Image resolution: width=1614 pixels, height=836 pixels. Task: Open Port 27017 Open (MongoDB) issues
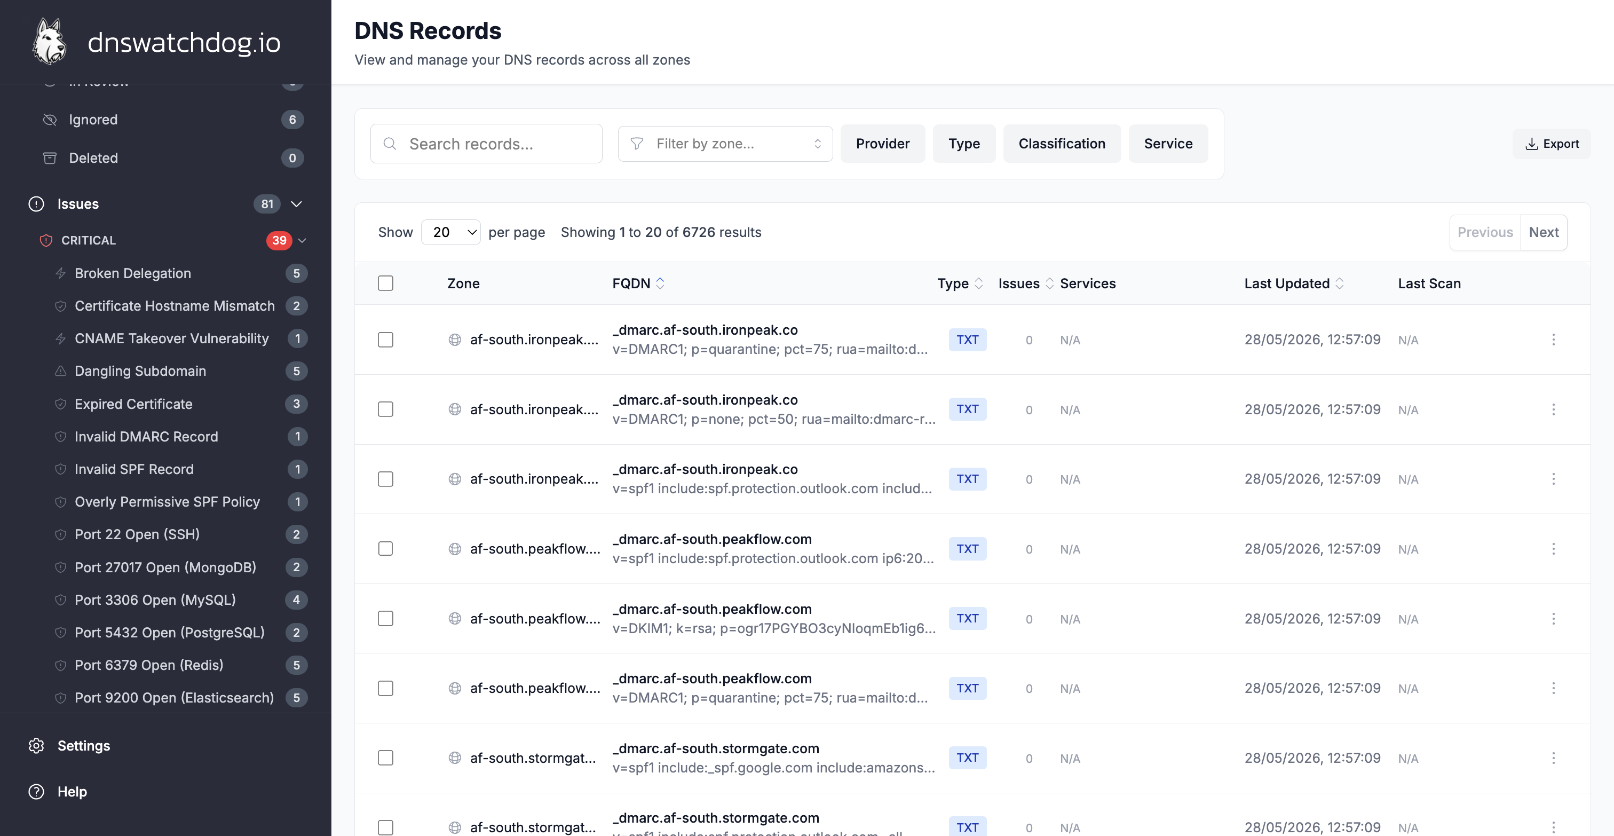coord(180,567)
